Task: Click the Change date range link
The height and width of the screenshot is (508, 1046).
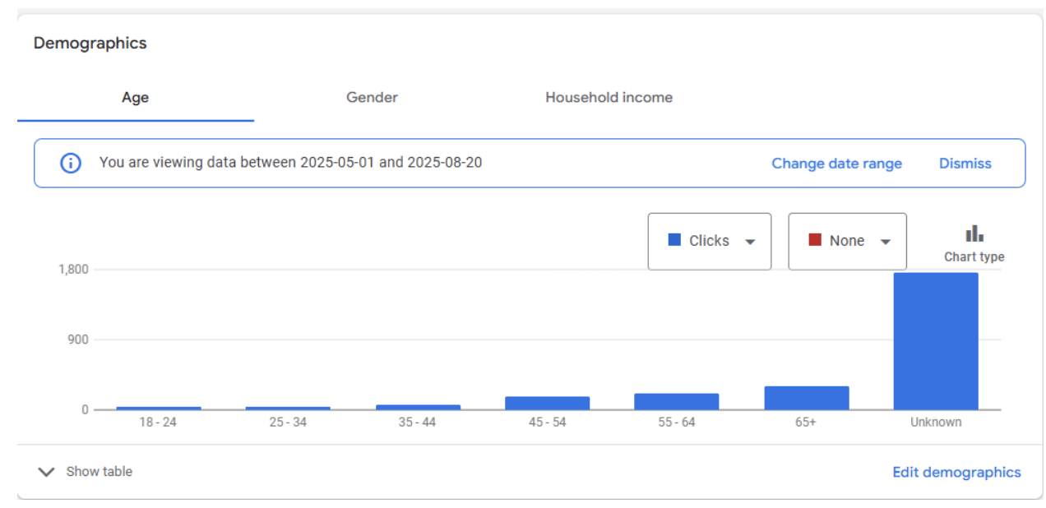Action: [x=836, y=164]
